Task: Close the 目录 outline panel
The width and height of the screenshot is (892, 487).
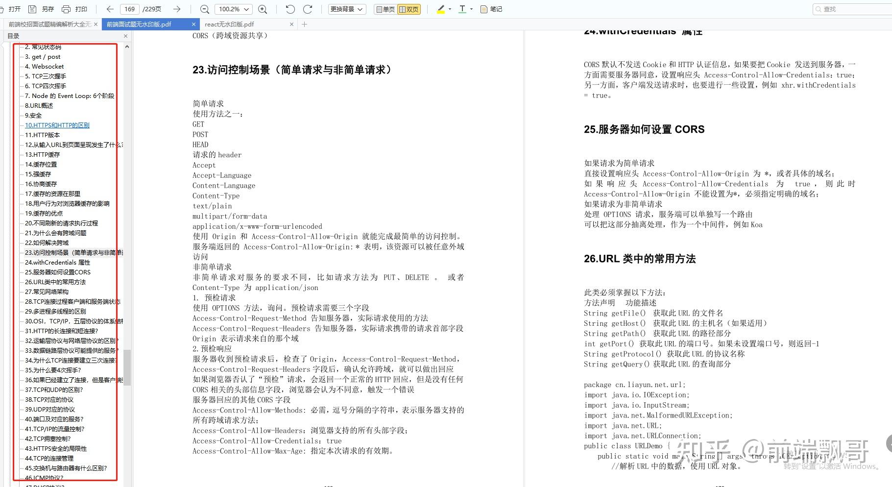Action: pyautogui.click(x=125, y=36)
